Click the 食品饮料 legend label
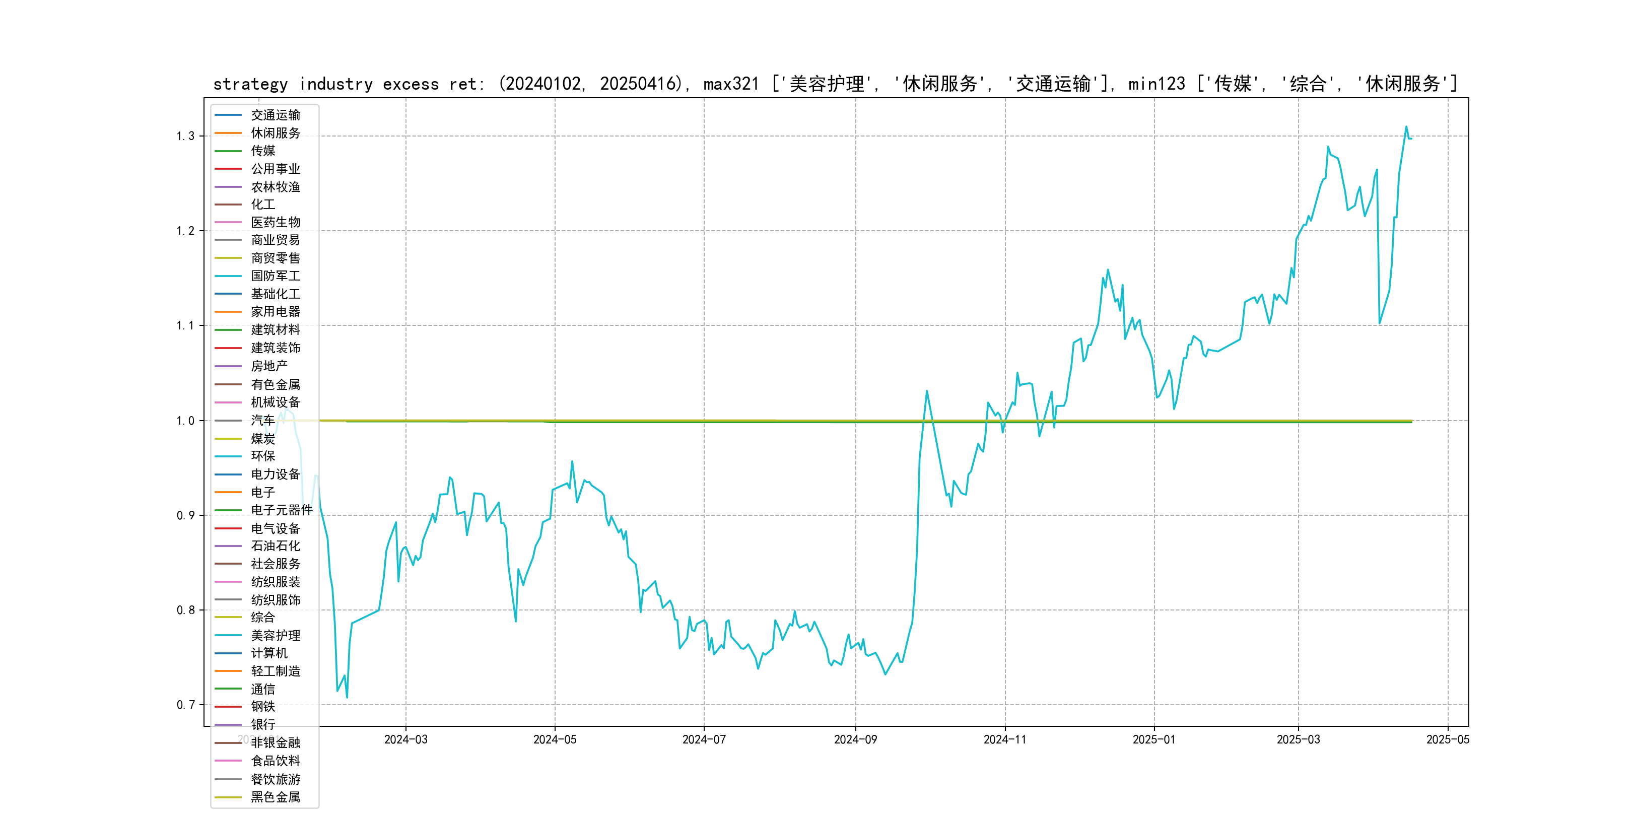The height and width of the screenshot is (816, 1632). point(275,760)
